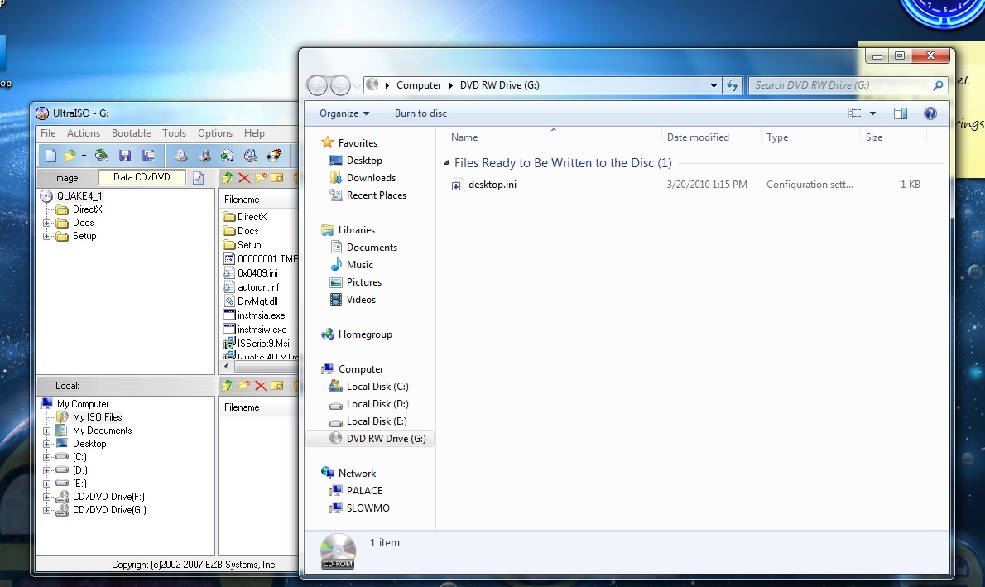985x587 pixels.
Task: Click the yellow note icon in Image pane toolbar
Action: [x=277, y=178]
